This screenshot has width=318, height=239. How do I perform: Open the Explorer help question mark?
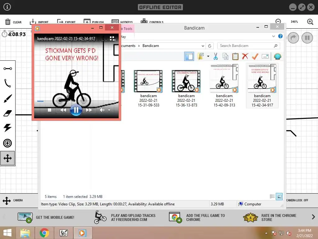[x=280, y=36]
